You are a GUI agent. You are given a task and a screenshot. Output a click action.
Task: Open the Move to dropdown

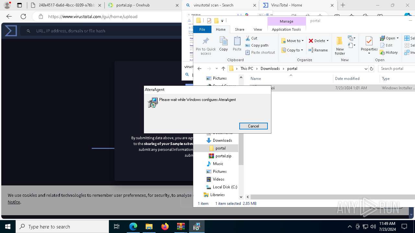292,41
